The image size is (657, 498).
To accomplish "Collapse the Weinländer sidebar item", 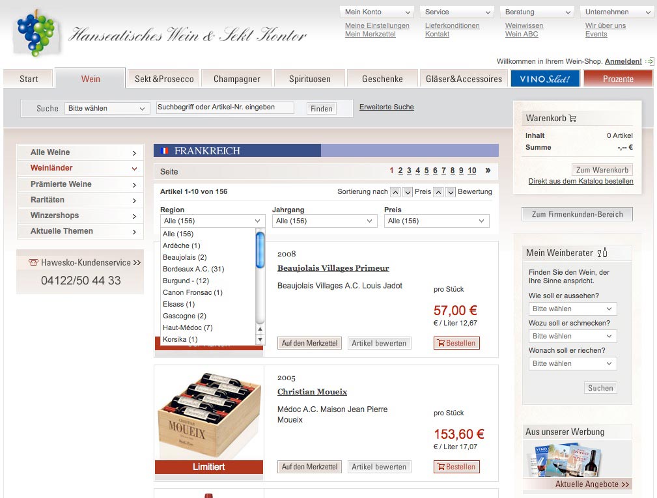I will coord(81,168).
